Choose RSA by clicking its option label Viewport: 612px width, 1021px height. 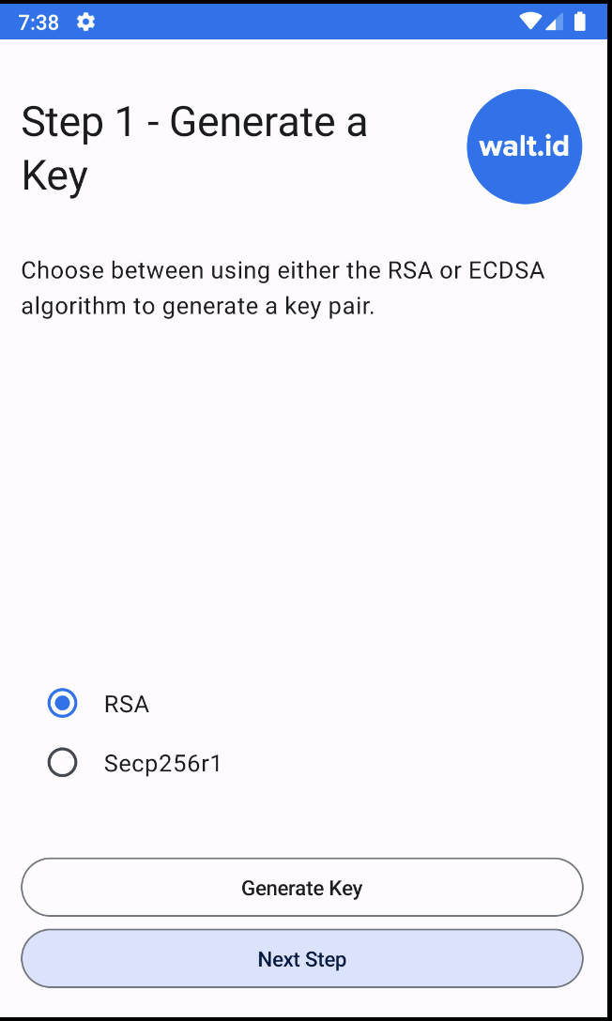(x=127, y=705)
